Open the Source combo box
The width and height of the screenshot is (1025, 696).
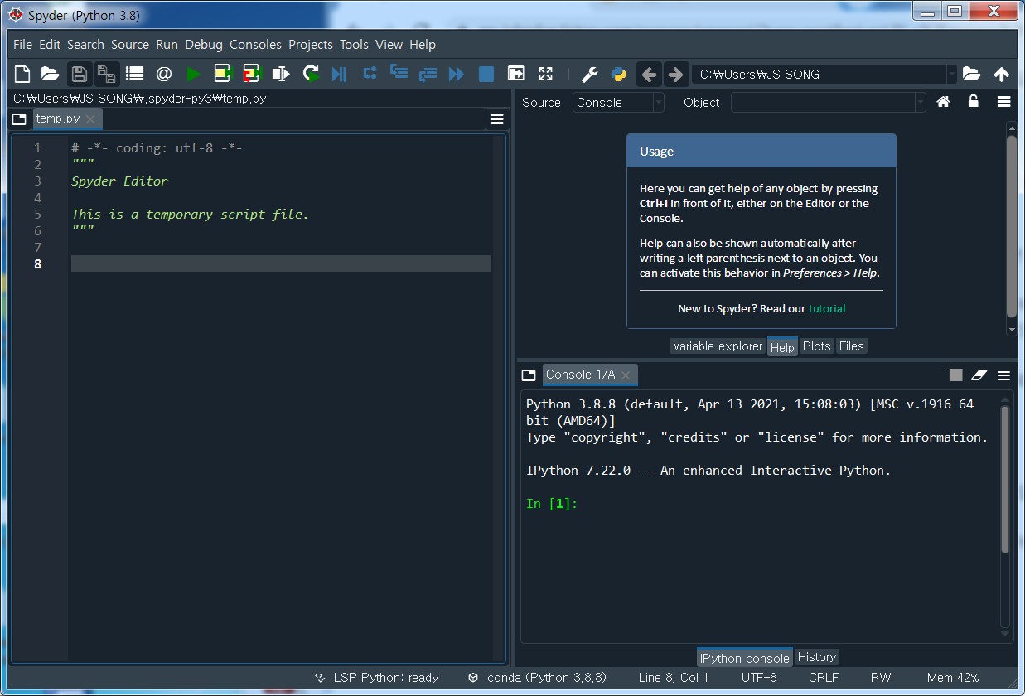click(x=618, y=102)
